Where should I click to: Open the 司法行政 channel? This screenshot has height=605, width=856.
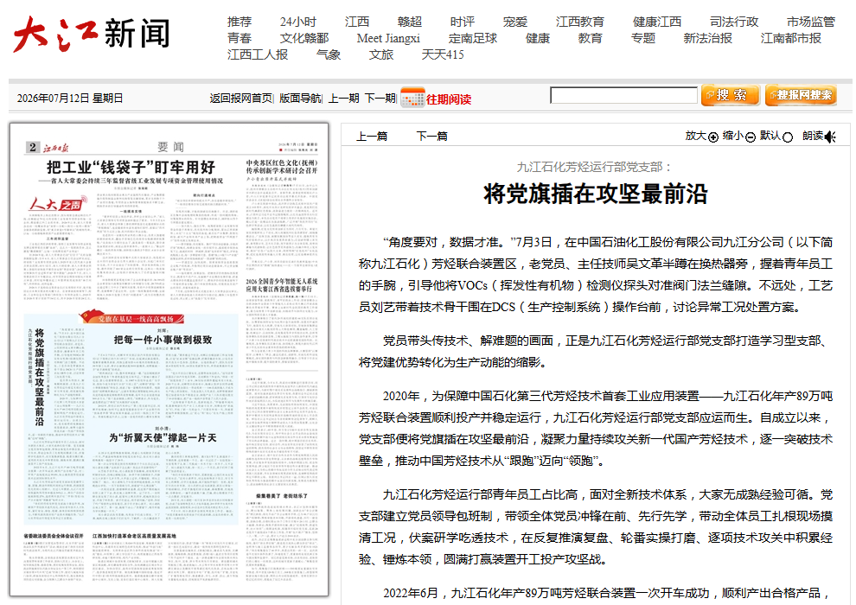pyautogui.click(x=734, y=22)
